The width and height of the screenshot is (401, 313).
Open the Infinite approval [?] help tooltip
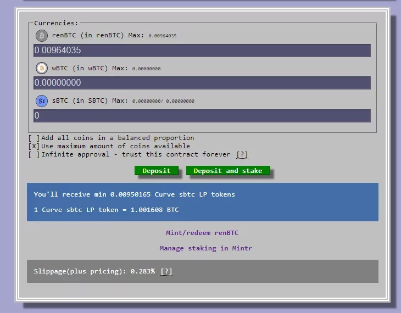[242, 155]
